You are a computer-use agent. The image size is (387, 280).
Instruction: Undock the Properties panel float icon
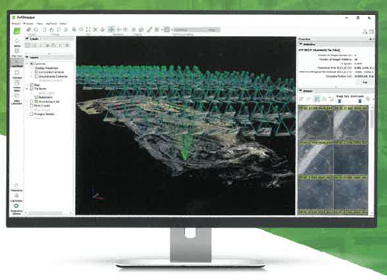click(370, 39)
